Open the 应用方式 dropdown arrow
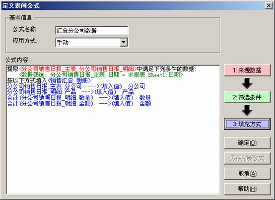The image size is (275, 200). 124,42
